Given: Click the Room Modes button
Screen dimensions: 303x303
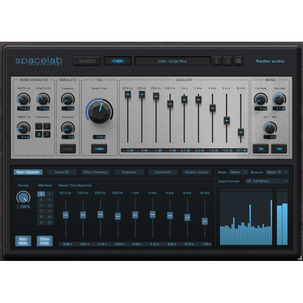Looking at the screenshot, I should [23, 241].
